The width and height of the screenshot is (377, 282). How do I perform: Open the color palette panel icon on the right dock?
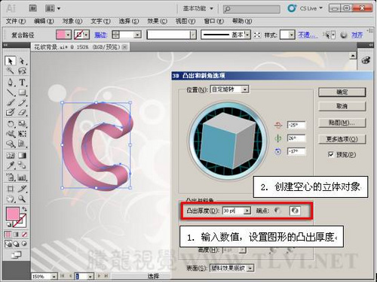(x=366, y=60)
